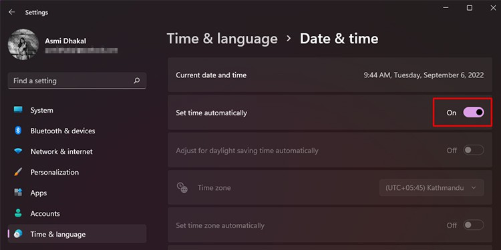Viewport: 501px width, 250px height.
Task: Go to Time & language breadcrumb
Action: point(222,39)
